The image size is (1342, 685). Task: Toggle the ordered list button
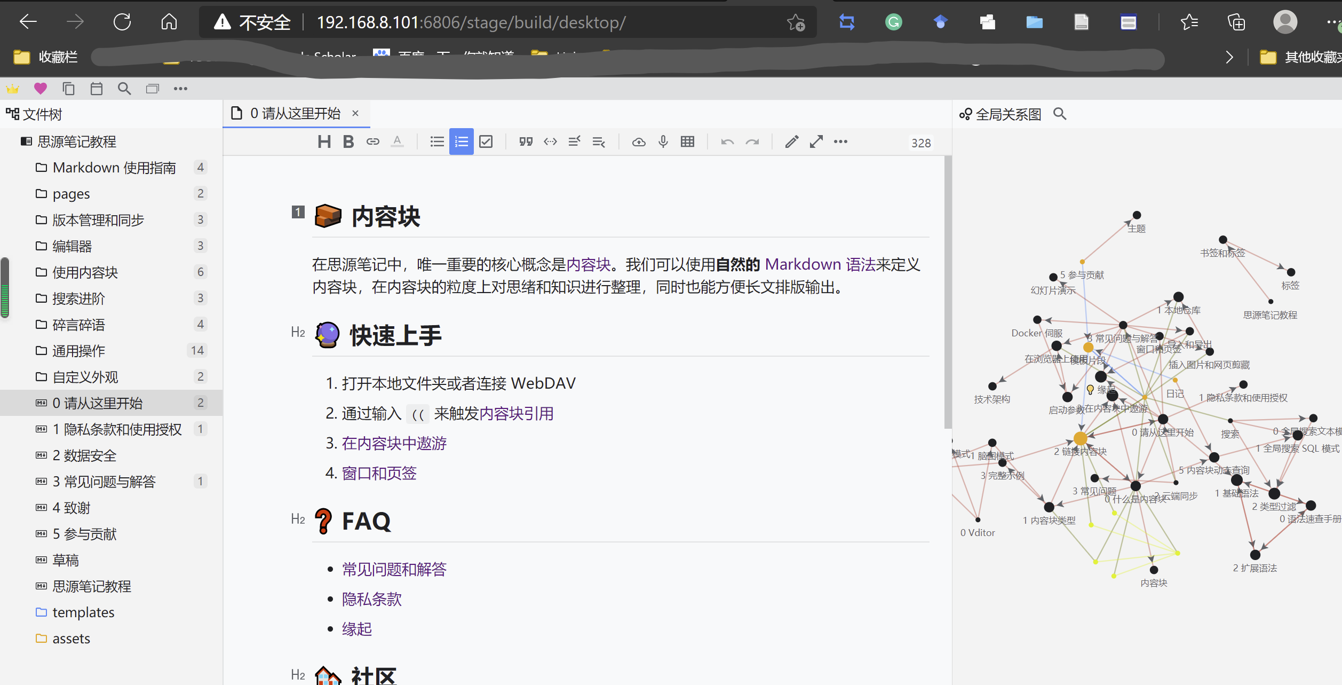point(461,141)
